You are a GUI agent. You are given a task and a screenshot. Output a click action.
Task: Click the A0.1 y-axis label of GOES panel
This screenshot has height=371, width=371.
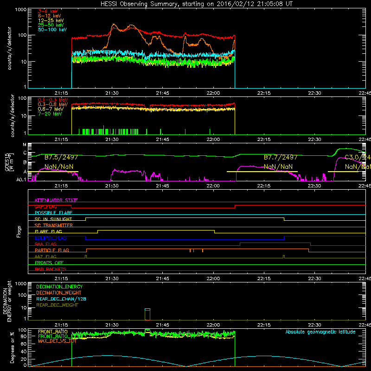[x=21, y=180]
